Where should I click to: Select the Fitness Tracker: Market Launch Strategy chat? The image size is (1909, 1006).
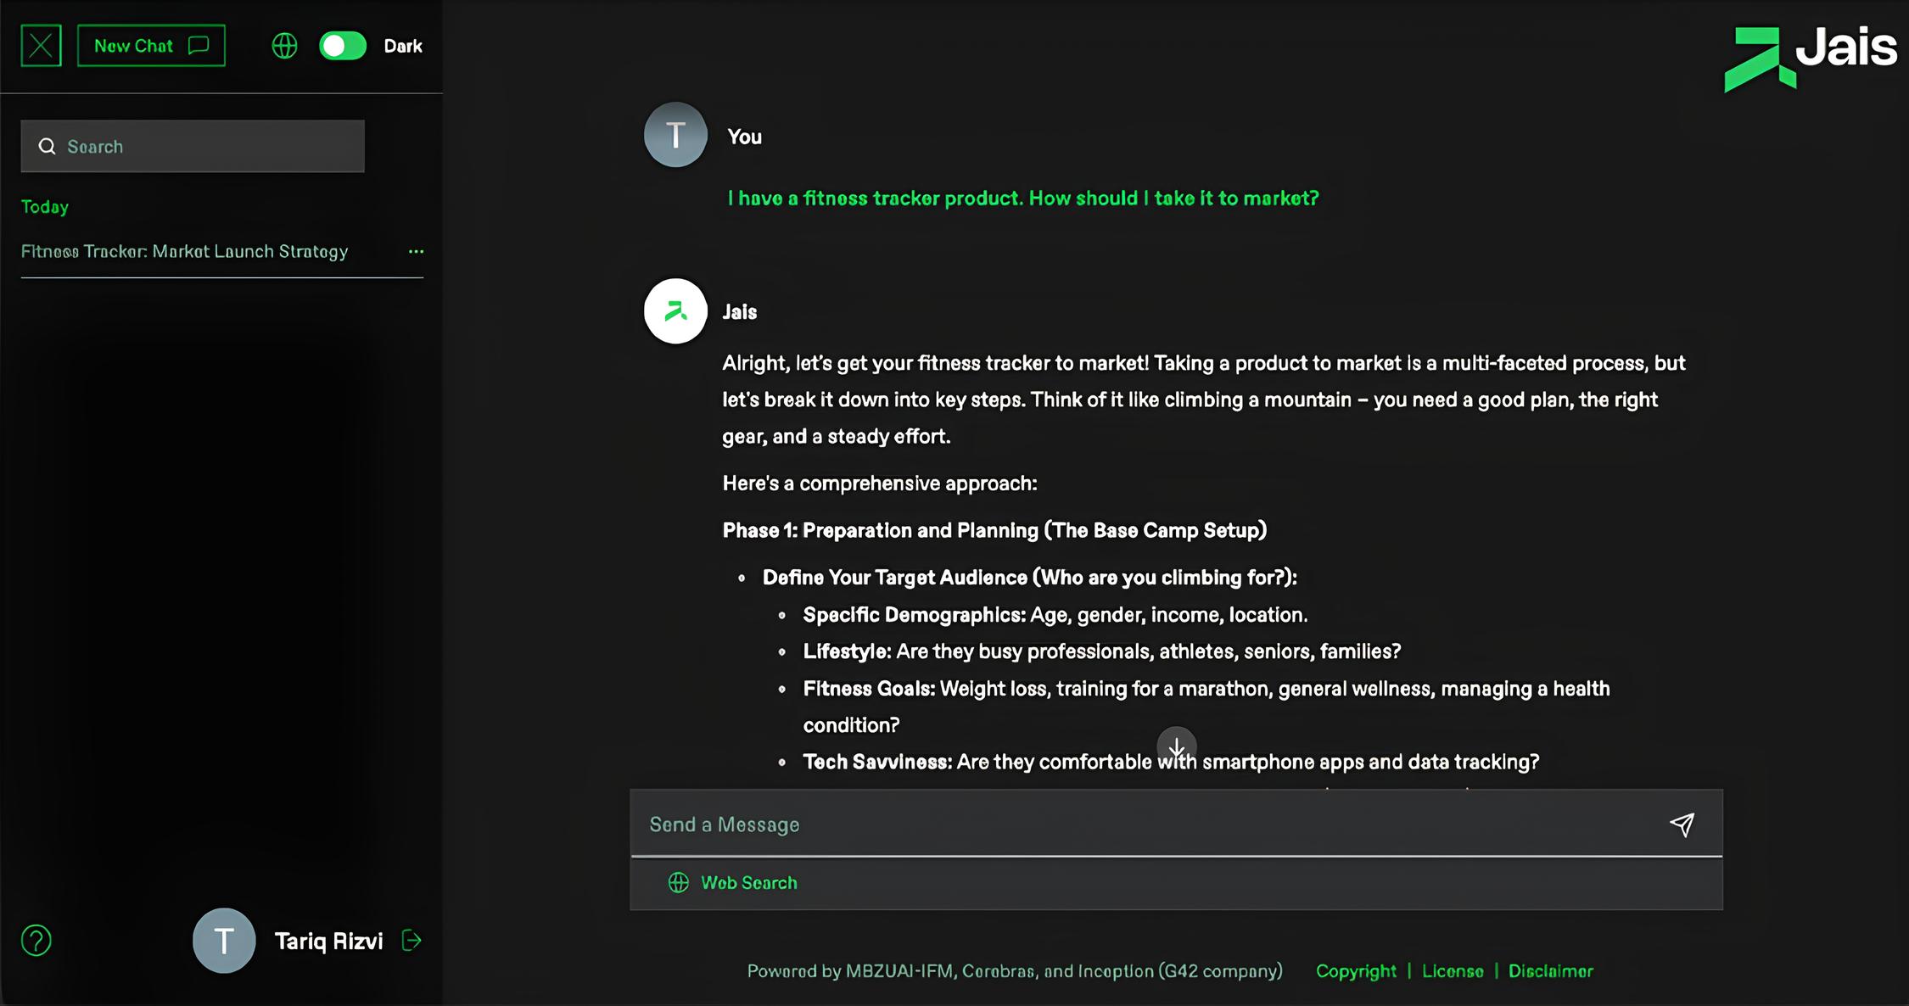pos(185,252)
